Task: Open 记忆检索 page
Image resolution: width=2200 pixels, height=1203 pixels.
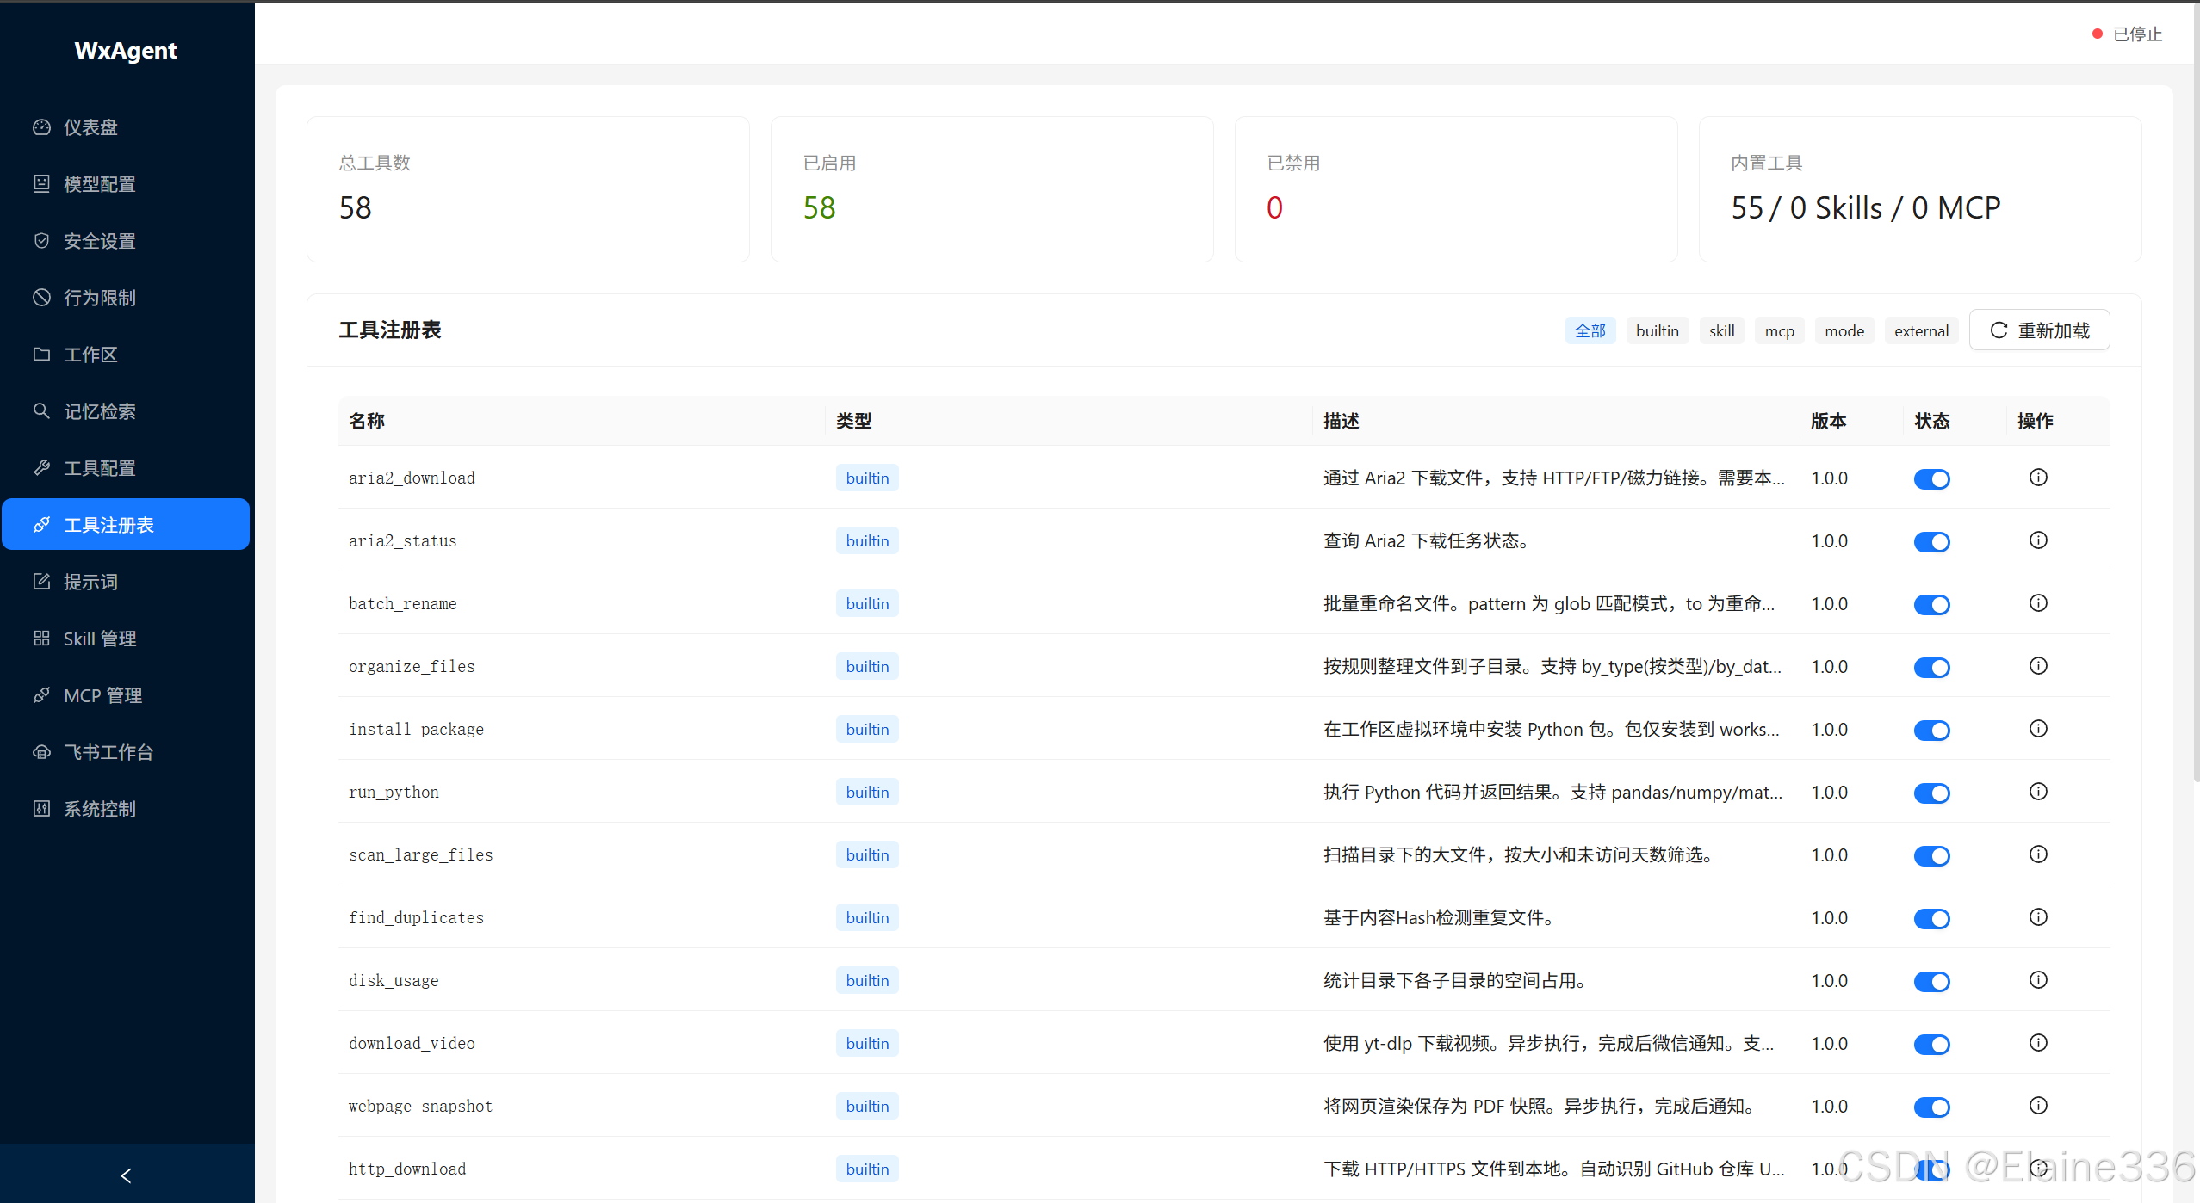Action: coord(126,411)
